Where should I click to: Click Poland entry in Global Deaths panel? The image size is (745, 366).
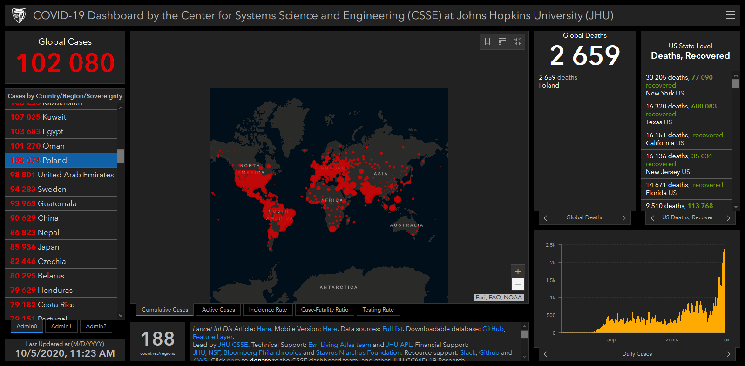(584, 81)
